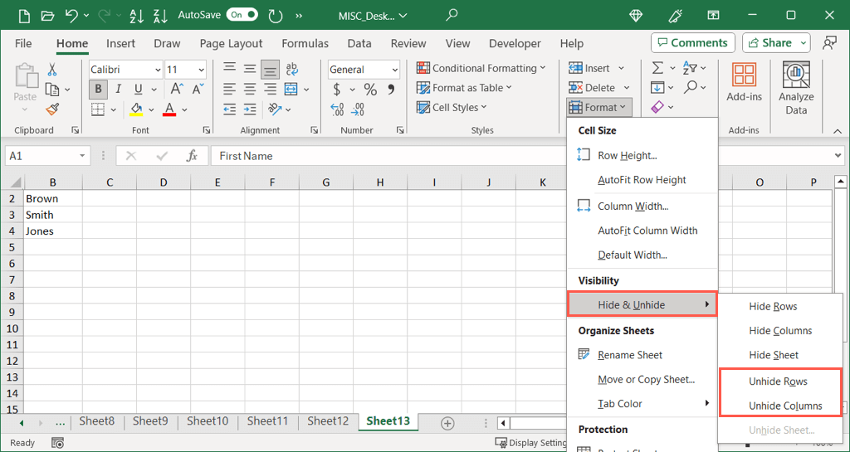The image size is (850, 452).
Task: Click the AutoSum sigma icon
Action: (657, 68)
